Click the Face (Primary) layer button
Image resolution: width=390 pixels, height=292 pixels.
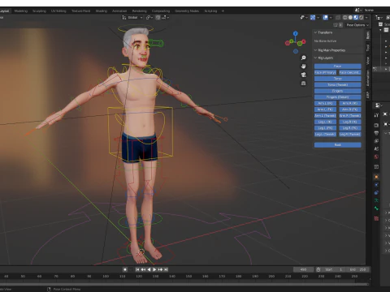point(325,72)
